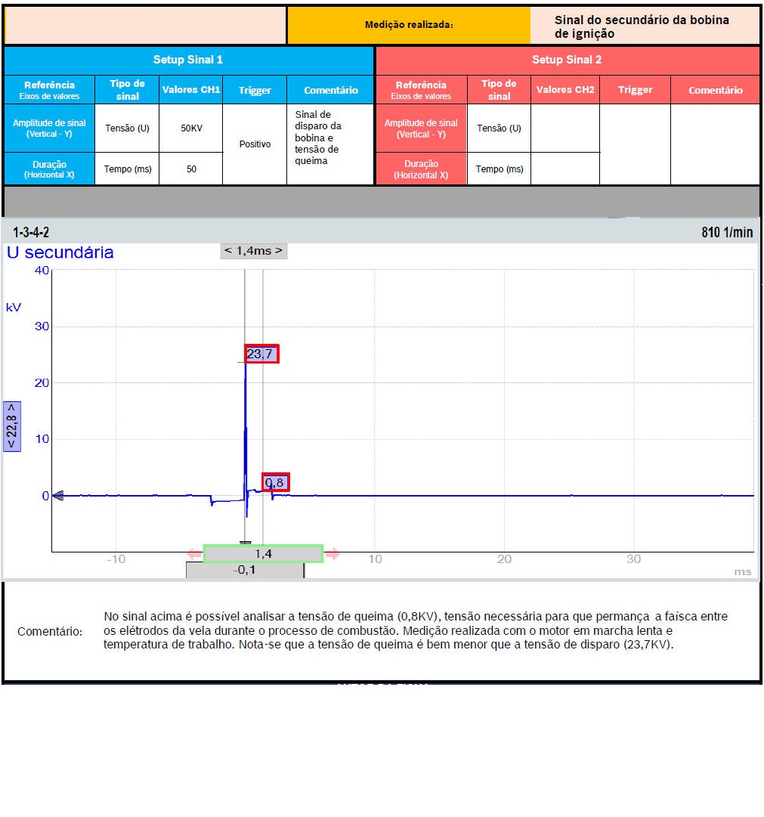The height and width of the screenshot is (817, 764).
Task: Click the U secundária channel label
Action: click(x=60, y=252)
